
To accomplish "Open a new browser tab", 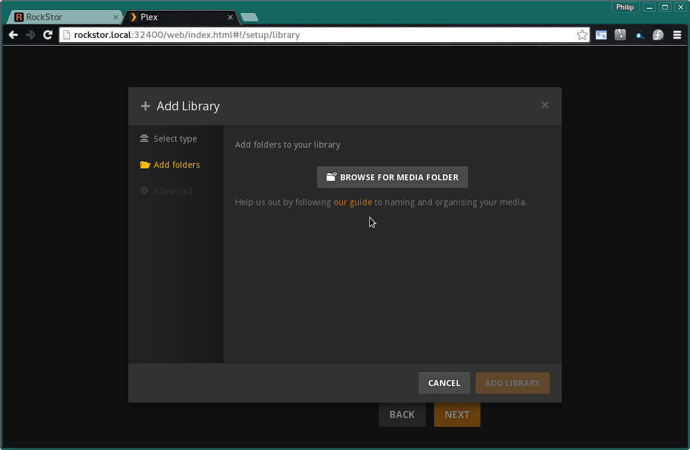I will pyautogui.click(x=249, y=17).
